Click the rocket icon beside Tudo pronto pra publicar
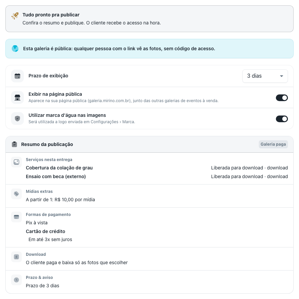 [x=15, y=16]
